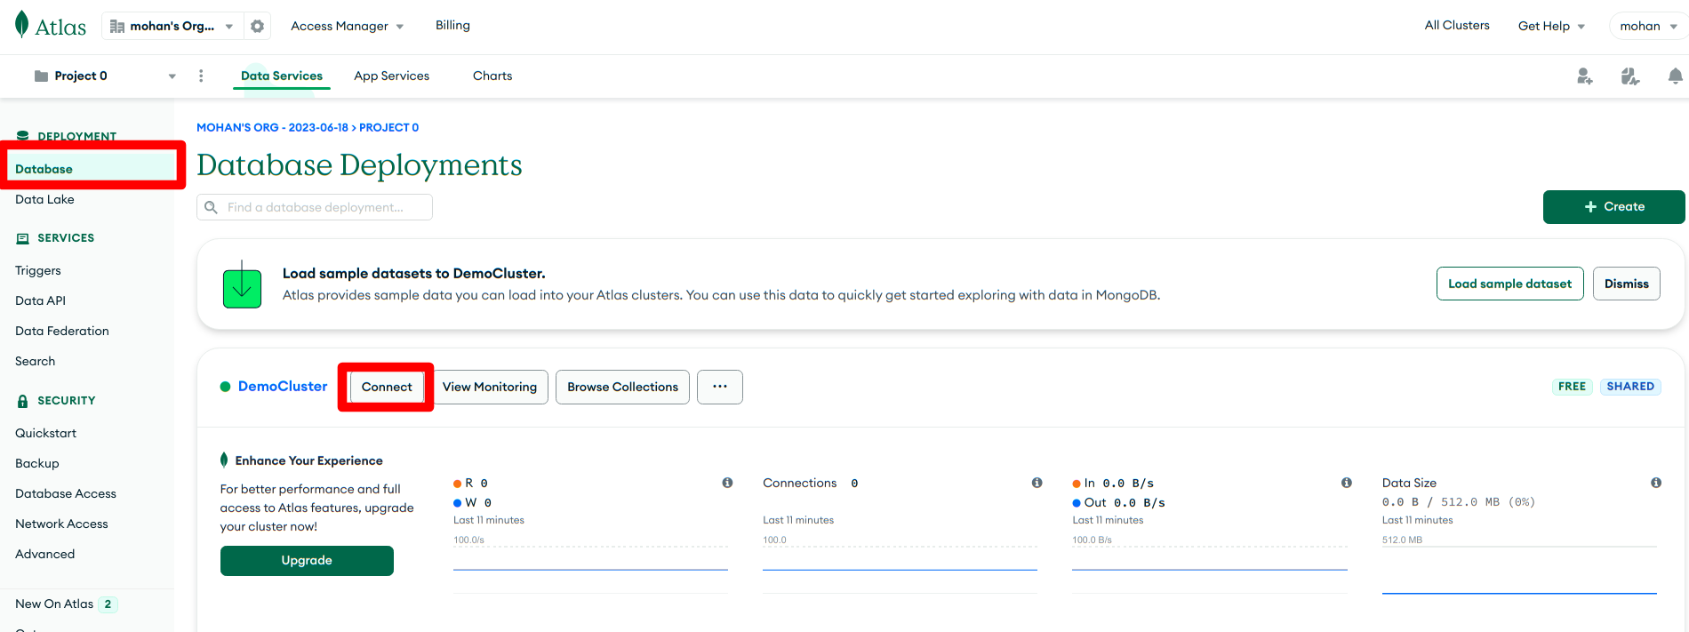Click View Monitoring button
The image size is (1689, 632).
click(490, 387)
